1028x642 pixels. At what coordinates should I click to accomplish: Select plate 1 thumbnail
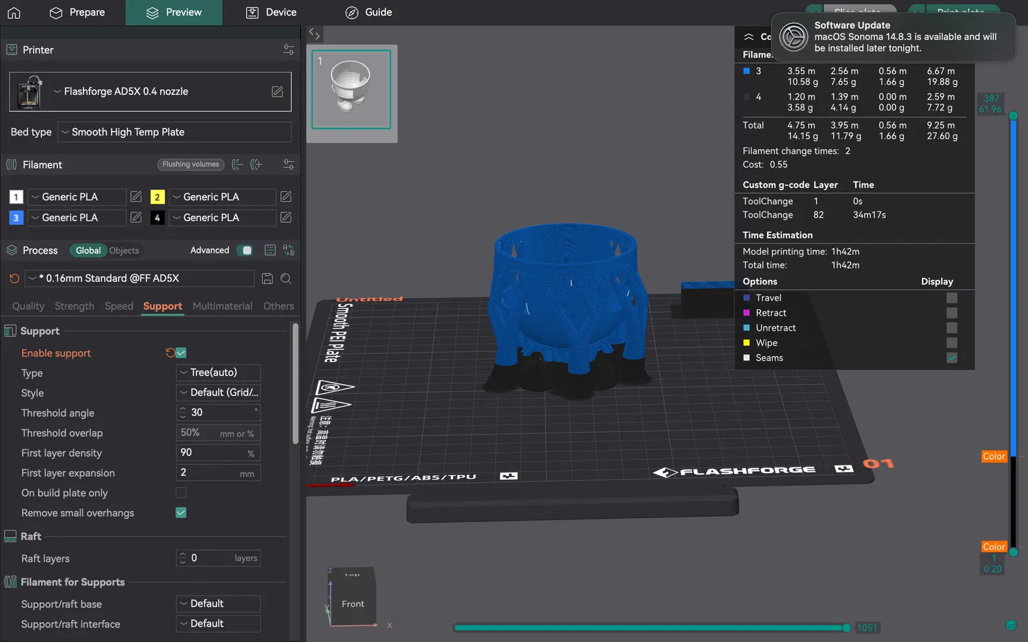[351, 90]
